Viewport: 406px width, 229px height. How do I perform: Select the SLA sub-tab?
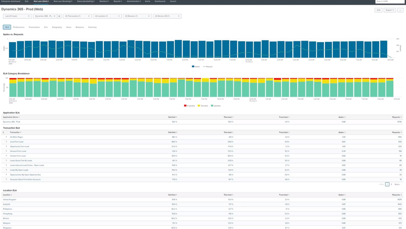7,27
